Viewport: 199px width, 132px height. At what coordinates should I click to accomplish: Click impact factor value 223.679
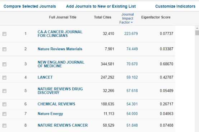point(131,34)
